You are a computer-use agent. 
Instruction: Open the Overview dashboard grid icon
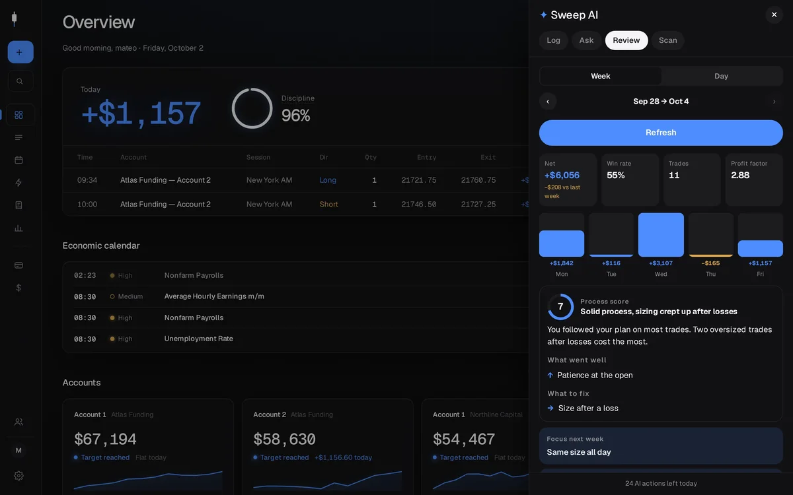click(19, 115)
